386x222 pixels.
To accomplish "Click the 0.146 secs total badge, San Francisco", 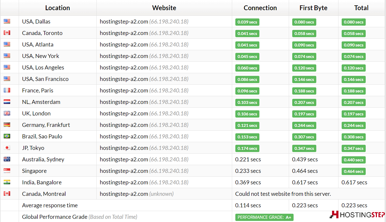I will coord(353,79).
